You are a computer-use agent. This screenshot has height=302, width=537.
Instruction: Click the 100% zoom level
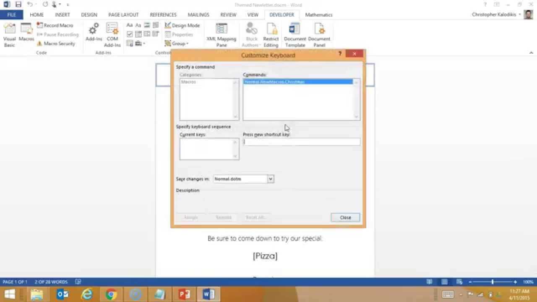(528, 282)
